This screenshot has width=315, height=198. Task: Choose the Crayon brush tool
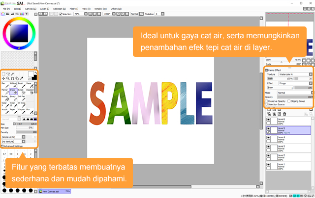tap(22, 112)
